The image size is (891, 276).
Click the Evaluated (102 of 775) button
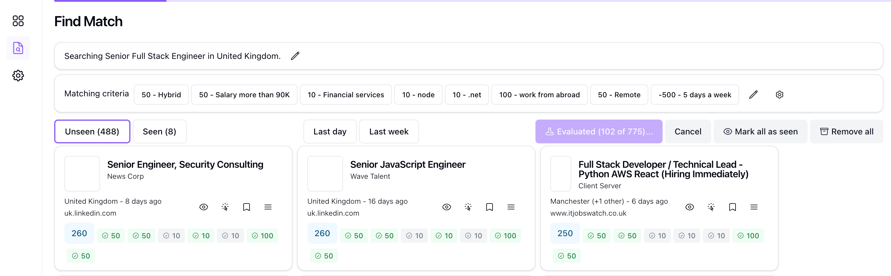point(599,132)
